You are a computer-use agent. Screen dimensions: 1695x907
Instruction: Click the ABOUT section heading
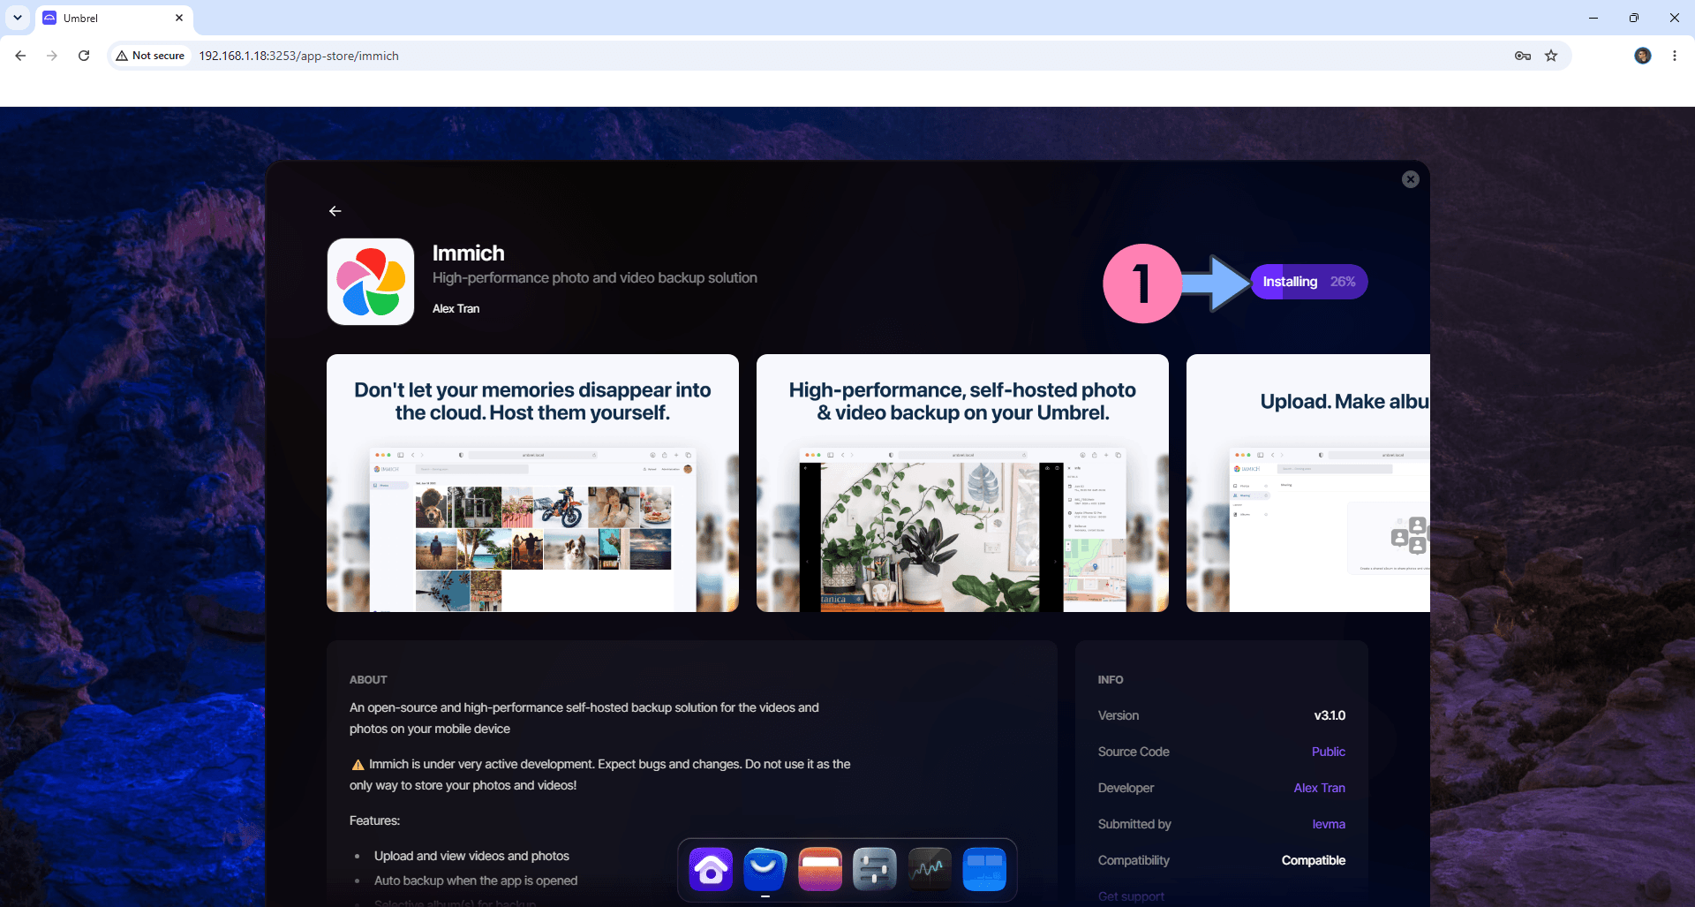(x=368, y=679)
